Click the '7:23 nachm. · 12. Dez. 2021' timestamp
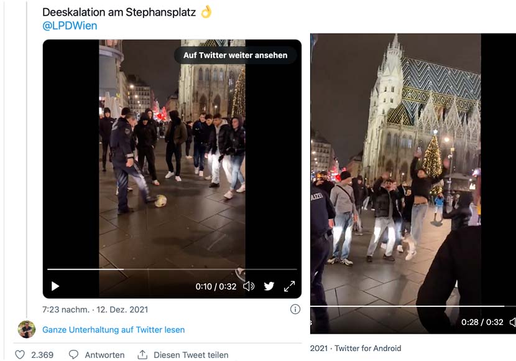This screenshot has width=516, height=361. pos(95,309)
